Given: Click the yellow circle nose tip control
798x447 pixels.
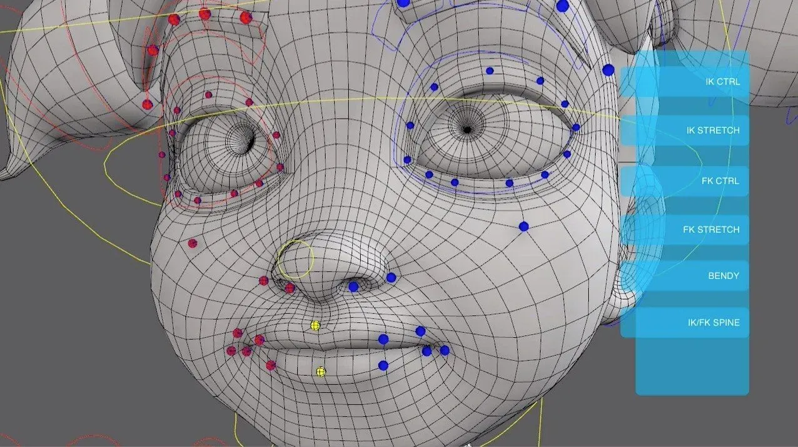Looking at the screenshot, I should [x=295, y=260].
